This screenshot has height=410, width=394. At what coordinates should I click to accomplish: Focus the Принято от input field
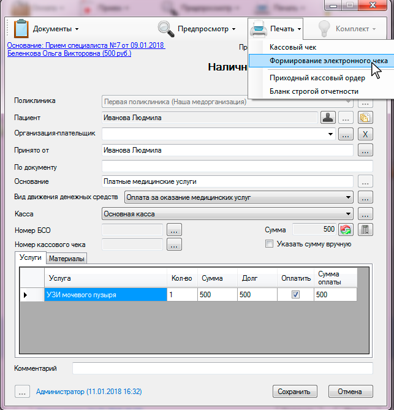(x=227, y=150)
